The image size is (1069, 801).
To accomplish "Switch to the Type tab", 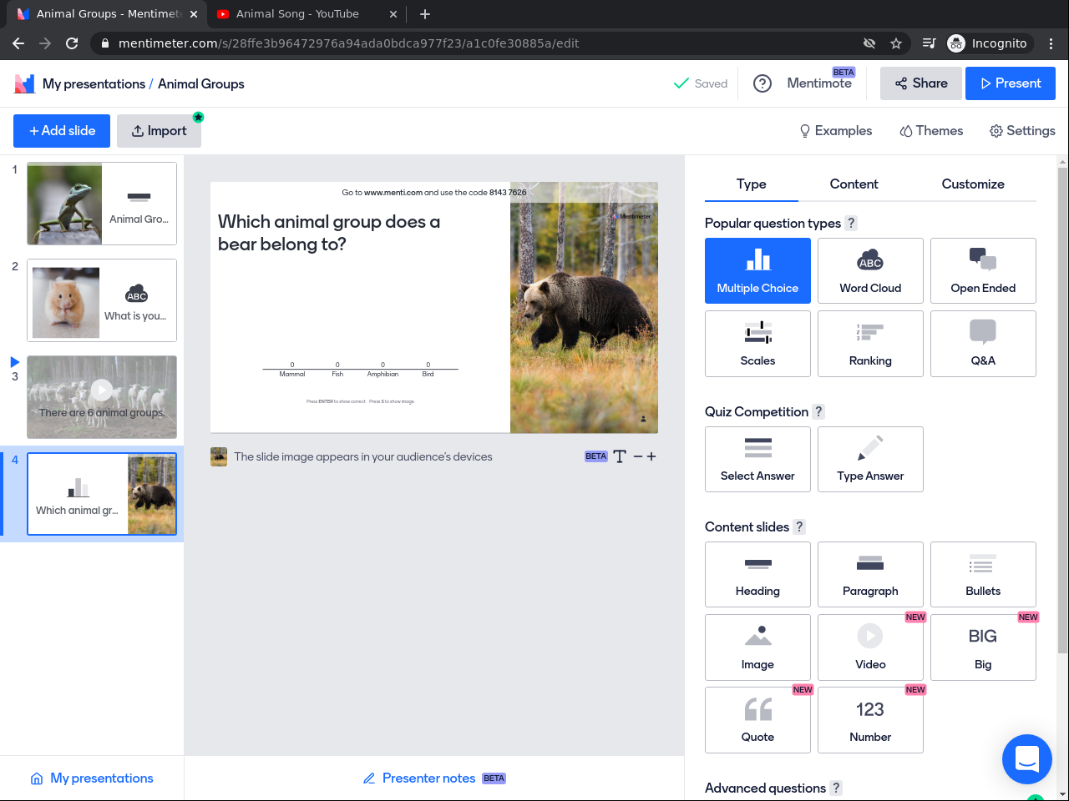I will point(752,184).
